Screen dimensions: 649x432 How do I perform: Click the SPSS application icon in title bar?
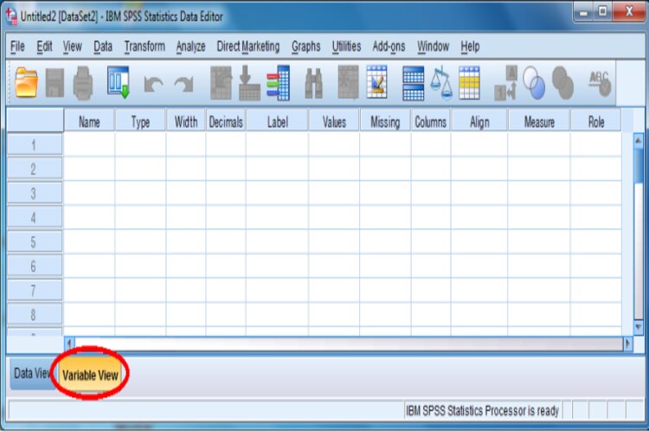pos(11,16)
